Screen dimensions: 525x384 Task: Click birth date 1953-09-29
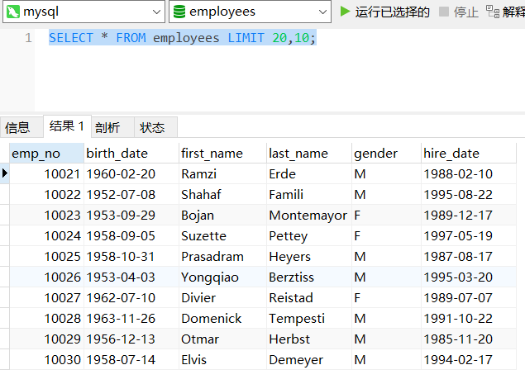121,216
